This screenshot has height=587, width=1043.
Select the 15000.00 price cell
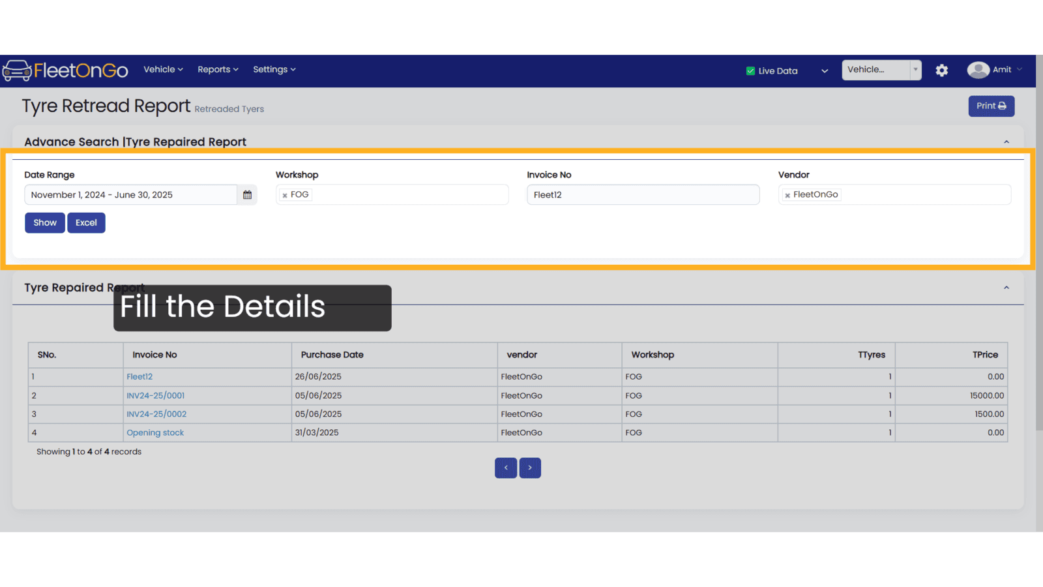(x=951, y=396)
